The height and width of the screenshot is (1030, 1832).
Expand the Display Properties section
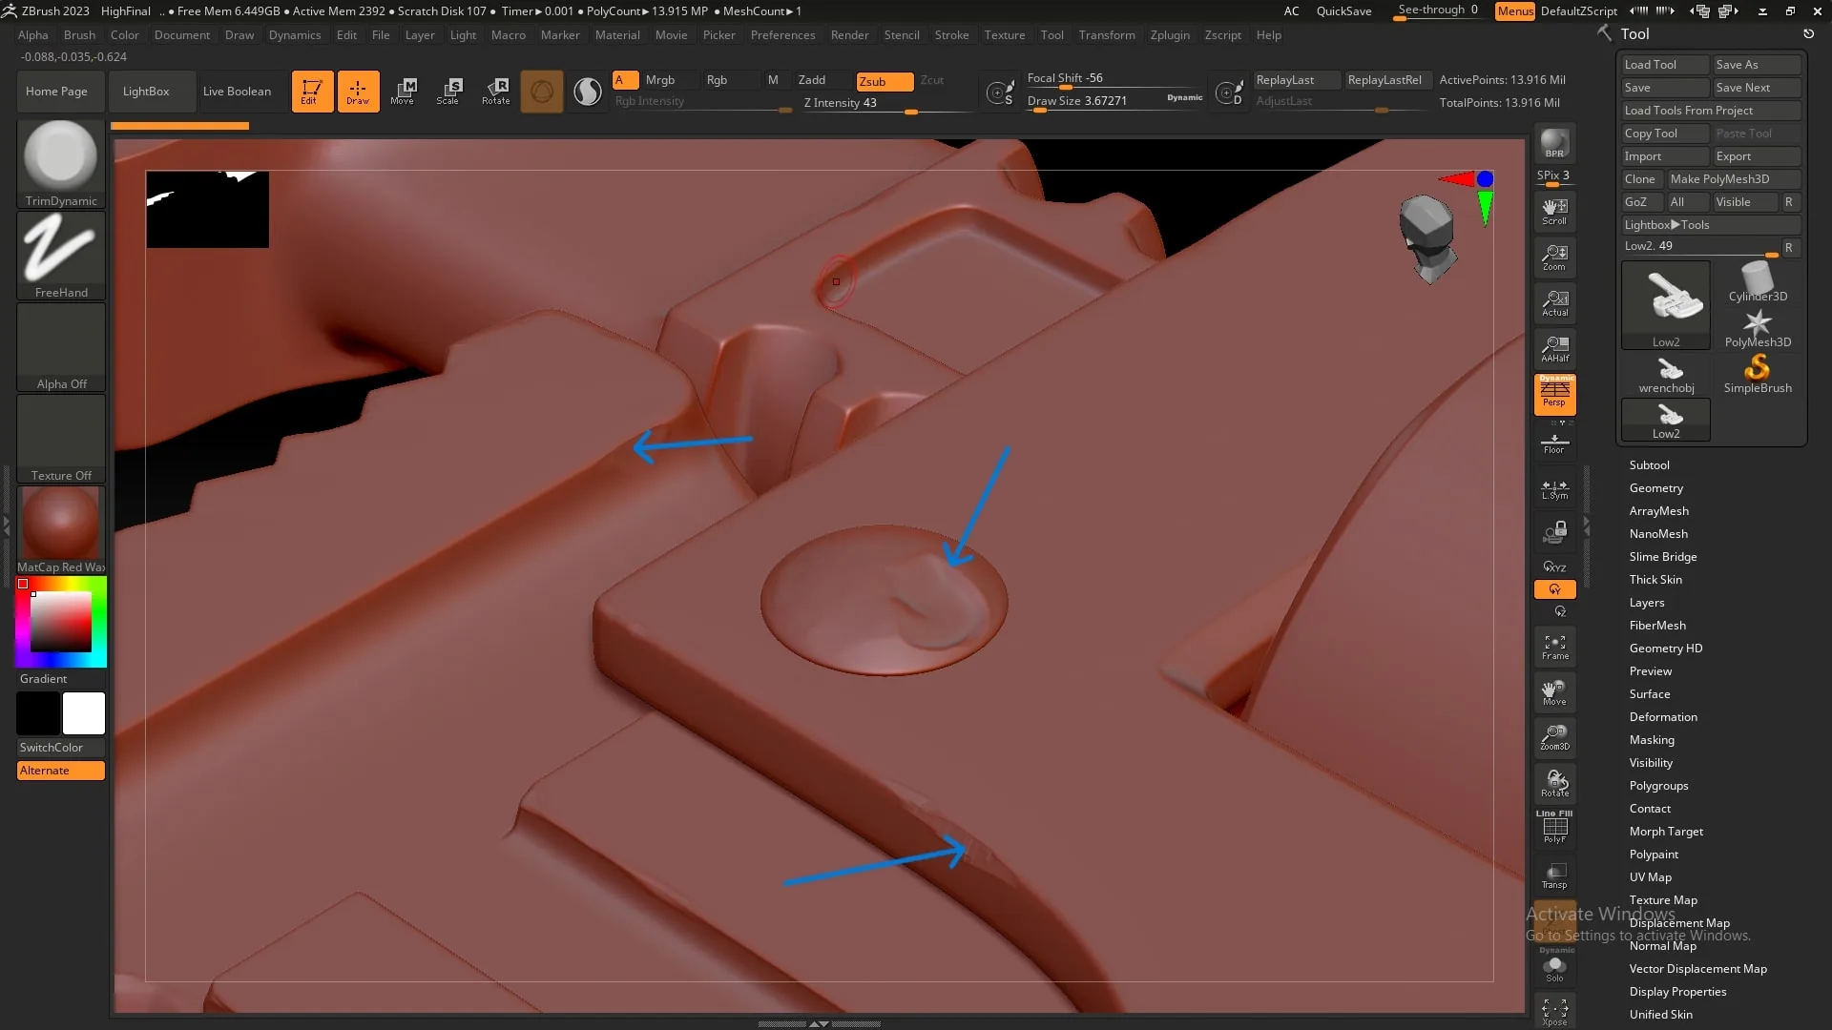point(1677,992)
